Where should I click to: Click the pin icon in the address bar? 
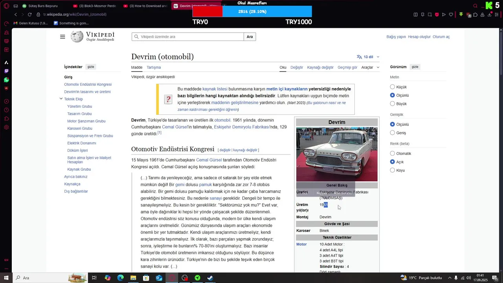tap(423, 15)
